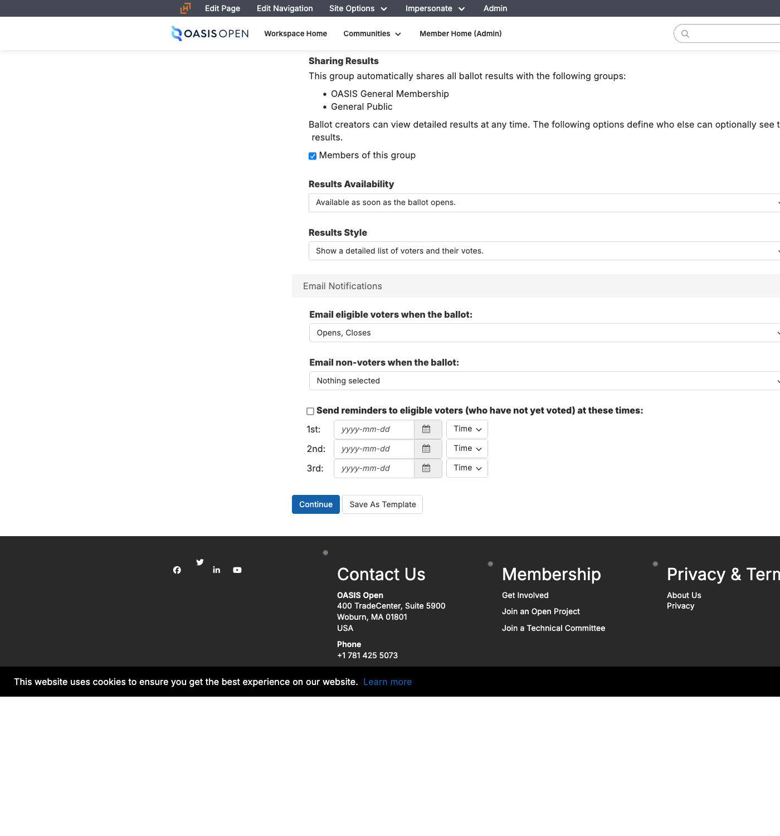This screenshot has height=836, width=780.
Task: Open Email eligible voters dropdown
Action: (544, 333)
